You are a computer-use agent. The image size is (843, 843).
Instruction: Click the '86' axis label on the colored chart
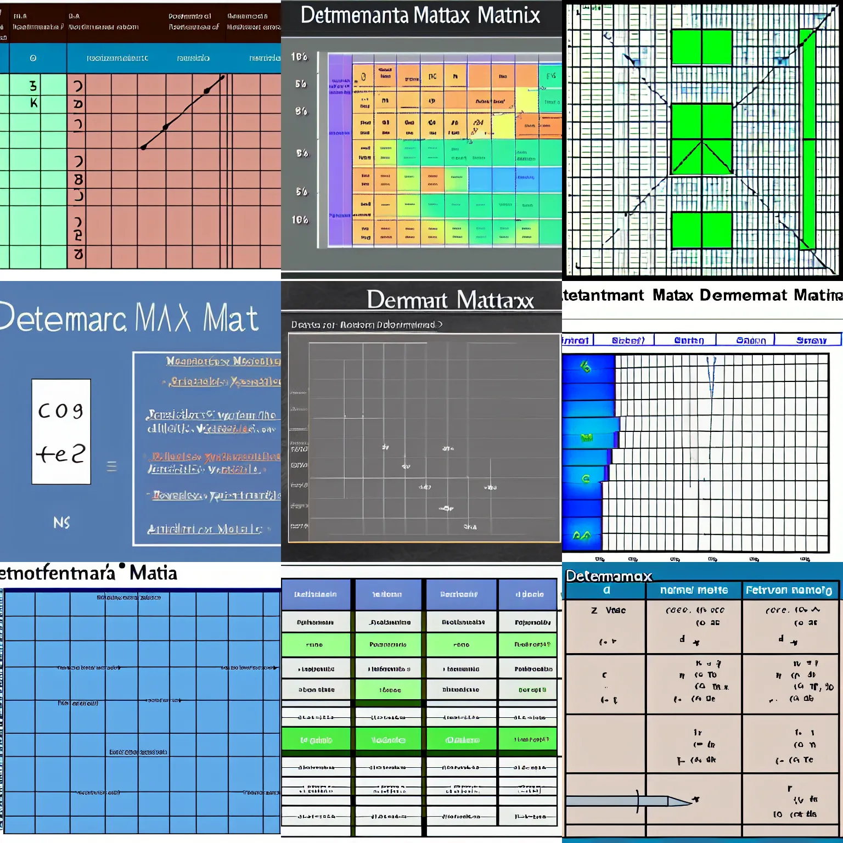[x=301, y=111]
